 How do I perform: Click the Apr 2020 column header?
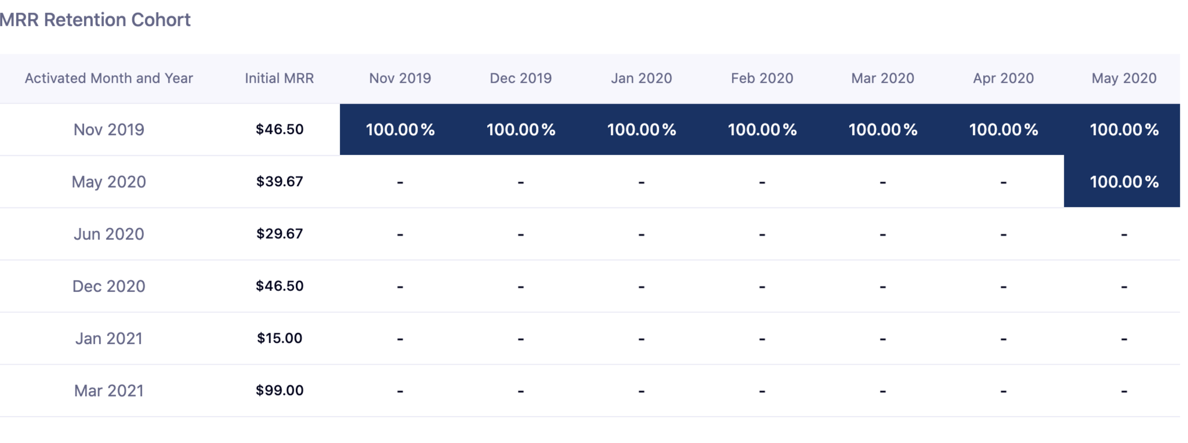(x=1003, y=78)
